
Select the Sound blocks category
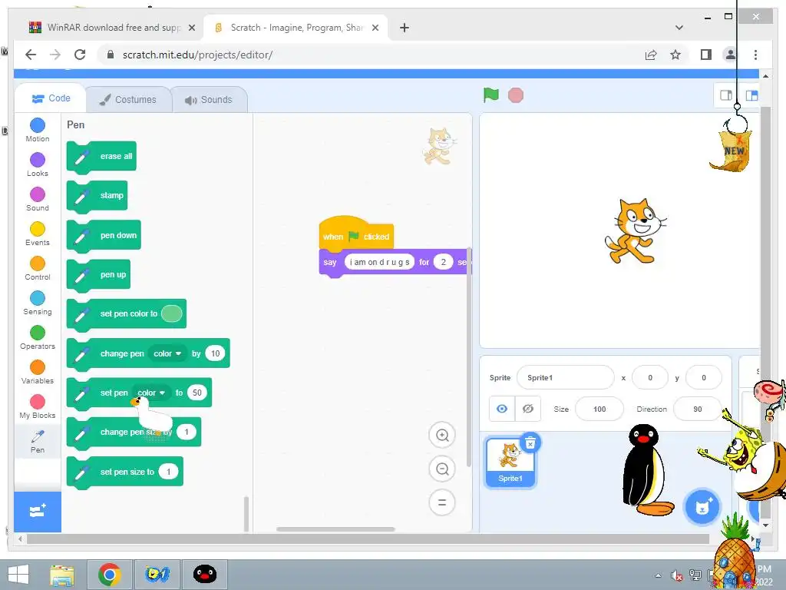[x=38, y=199]
